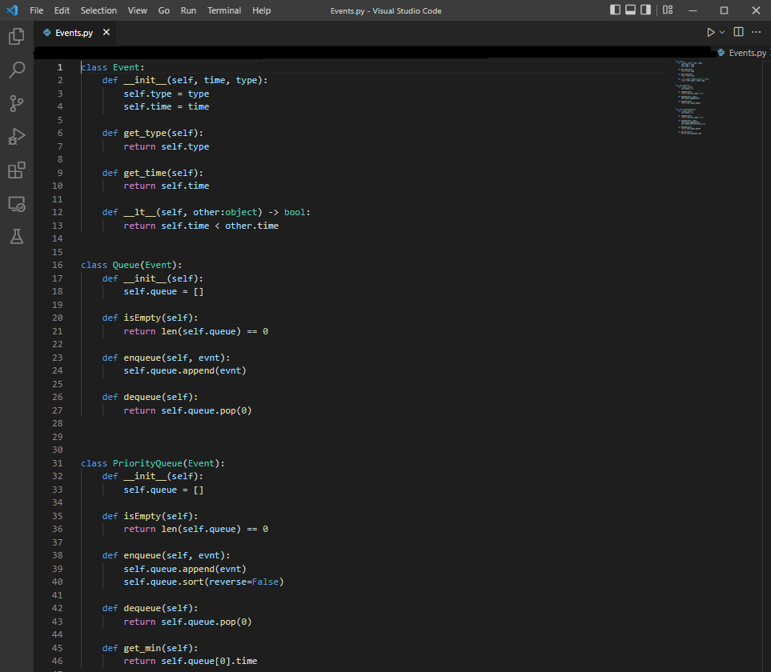The image size is (771, 672).
Task: Toggle the panel layout
Action: click(632, 10)
